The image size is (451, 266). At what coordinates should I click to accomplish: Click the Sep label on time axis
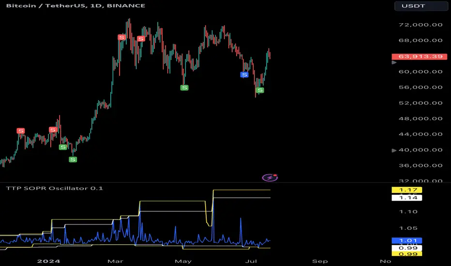point(320,261)
